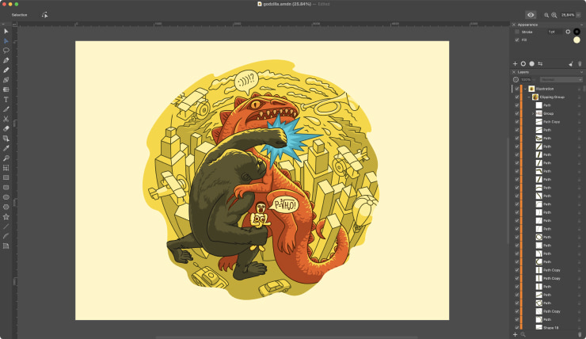Select the Rounded Rectangle tool
Viewport: 586px width, 339px height.
[6, 187]
